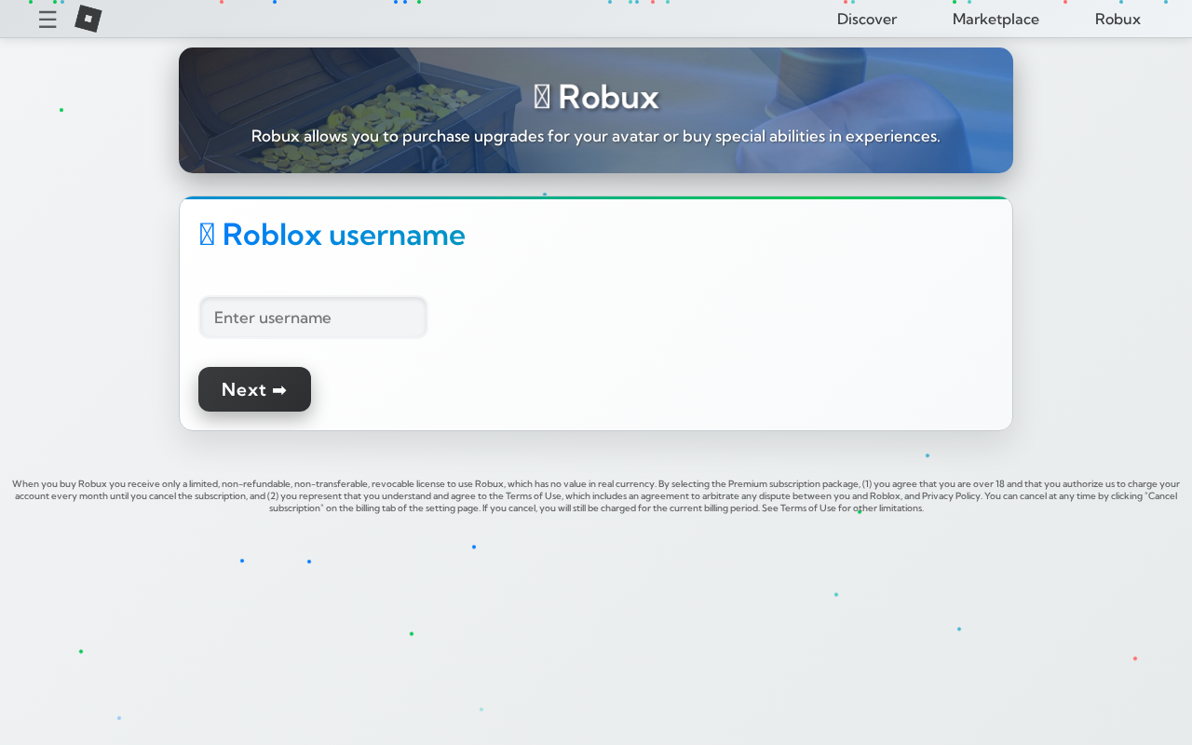Viewport: 1192px width, 745px height.
Task: Click the arrow icon in the Next button
Action: 279,390
